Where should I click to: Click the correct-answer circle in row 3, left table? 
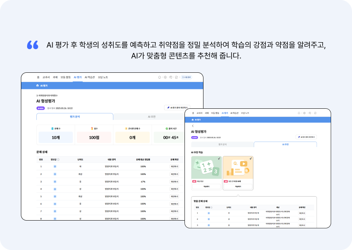pyautogui.click(x=55, y=182)
